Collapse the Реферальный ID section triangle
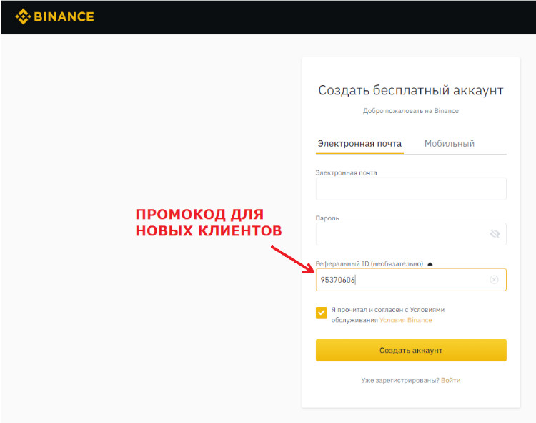Image resolution: width=536 pixels, height=423 pixels. pos(430,264)
